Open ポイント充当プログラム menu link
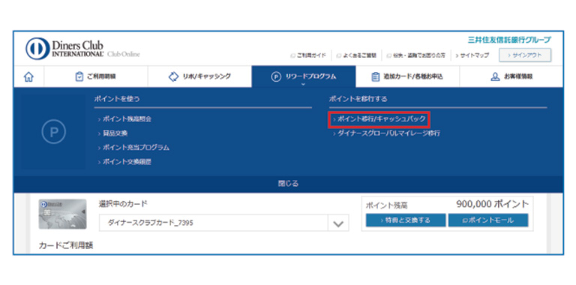This screenshot has height=285, width=576. [x=133, y=148]
